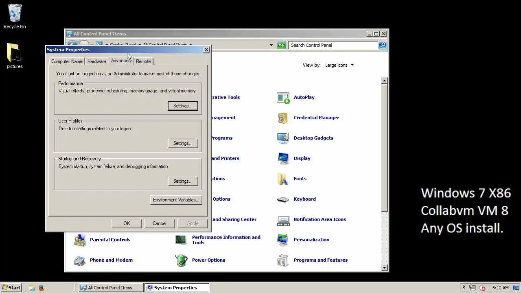Open the AutoPlay control panel icon

(283, 98)
